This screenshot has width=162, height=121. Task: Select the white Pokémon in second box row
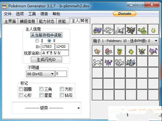click(97, 61)
